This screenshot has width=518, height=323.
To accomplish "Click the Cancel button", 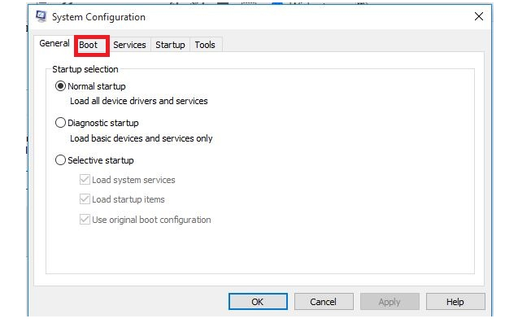I will tap(324, 302).
